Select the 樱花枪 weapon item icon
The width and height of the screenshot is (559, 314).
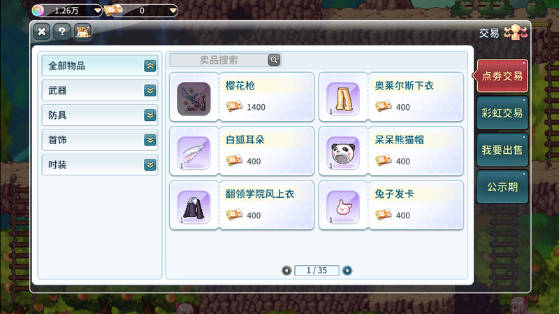[x=194, y=99]
